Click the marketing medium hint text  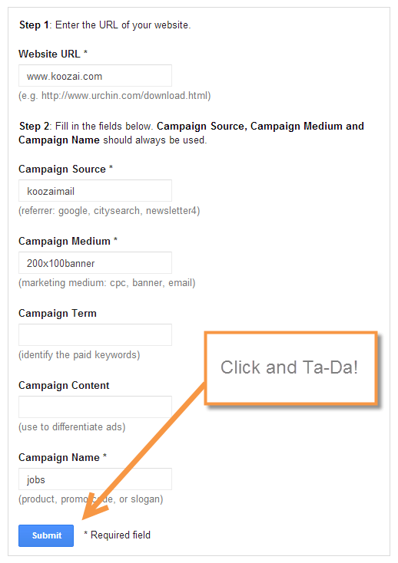pyautogui.click(x=107, y=283)
